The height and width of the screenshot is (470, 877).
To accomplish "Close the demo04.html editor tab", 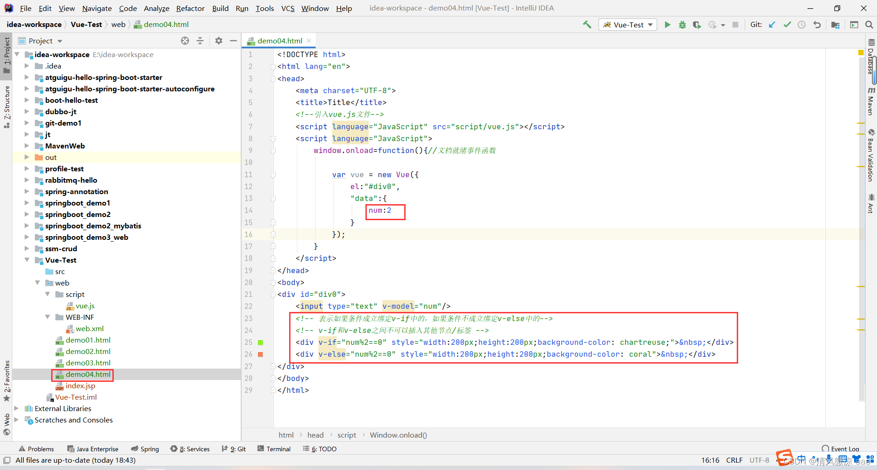I will (x=309, y=41).
